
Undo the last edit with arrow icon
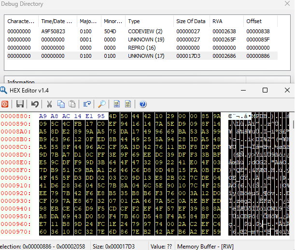[35, 104]
